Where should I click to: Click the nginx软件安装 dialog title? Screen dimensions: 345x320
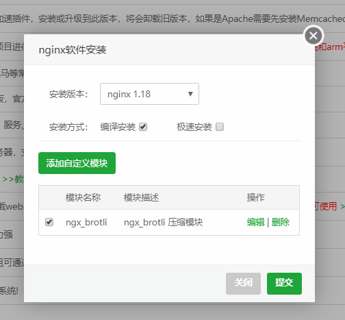tap(73, 50)
